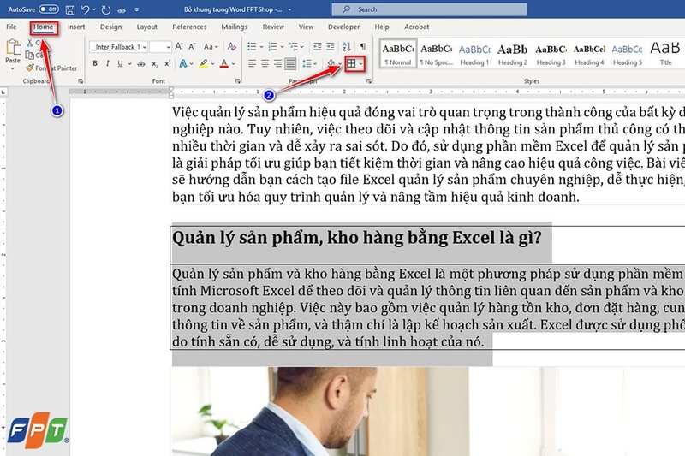The width and height of the screenshot is (685, 456).
Task: Apply the Heading 3 style
Action: point(551,54)
